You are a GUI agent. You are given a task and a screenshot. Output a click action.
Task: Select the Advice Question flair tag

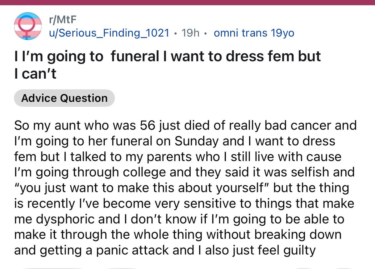tap(64, 98)
